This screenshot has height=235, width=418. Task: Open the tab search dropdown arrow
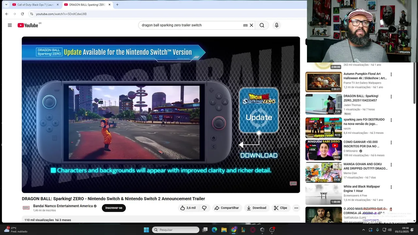coord(6,5)
